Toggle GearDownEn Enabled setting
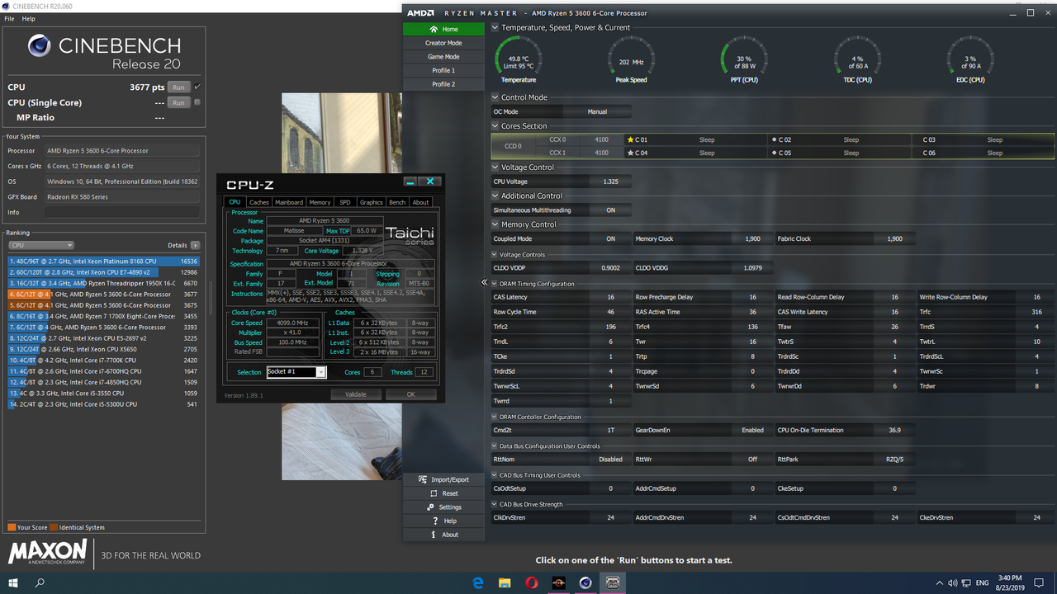 (752, 431)
